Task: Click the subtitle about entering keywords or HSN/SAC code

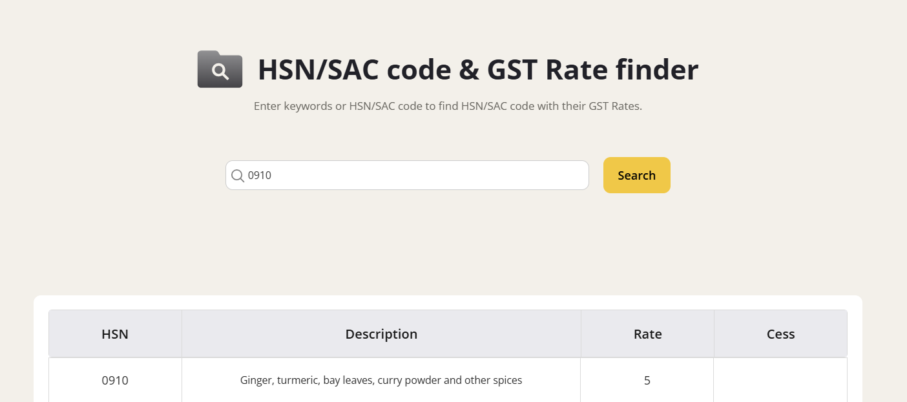Action: pyautogui.click(x=448, y=105)
